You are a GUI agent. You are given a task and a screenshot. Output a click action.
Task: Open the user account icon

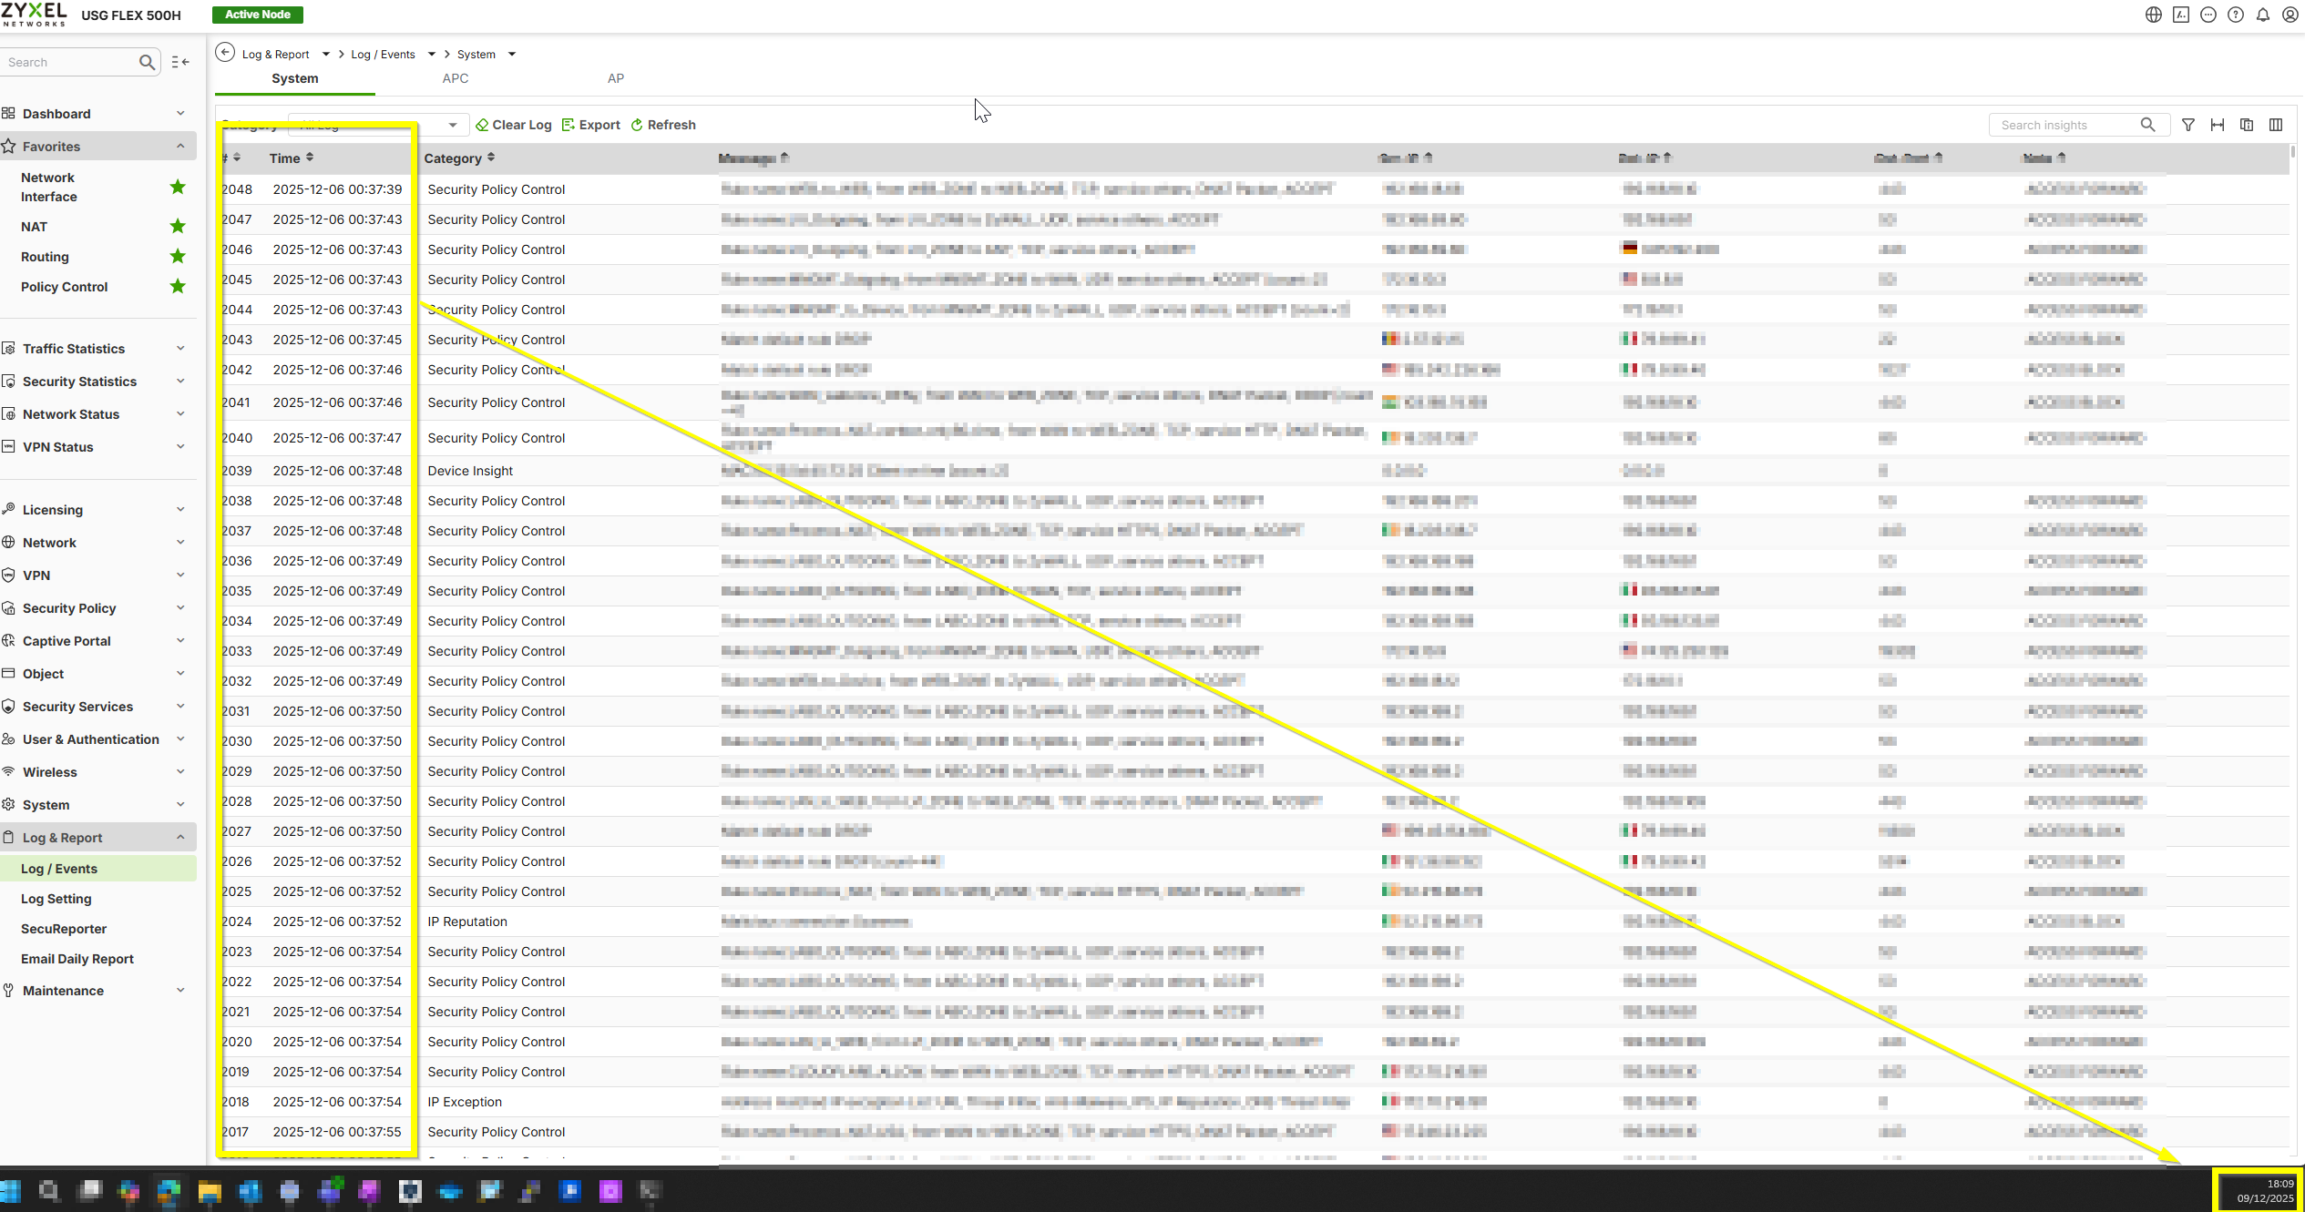pyautogui.click(x=2290, y=15)
